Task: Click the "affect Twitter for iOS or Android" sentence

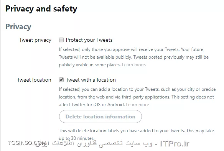Action: coord(92,105)
